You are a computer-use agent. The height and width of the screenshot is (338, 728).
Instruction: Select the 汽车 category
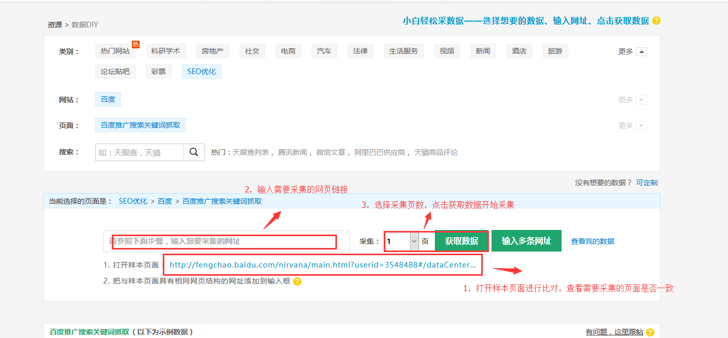click(324, 51)
